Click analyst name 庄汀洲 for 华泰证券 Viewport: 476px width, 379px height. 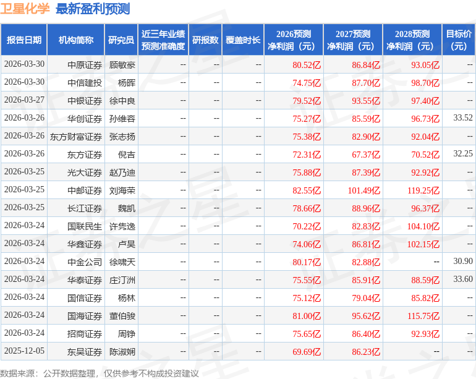(x=122, y=280)
